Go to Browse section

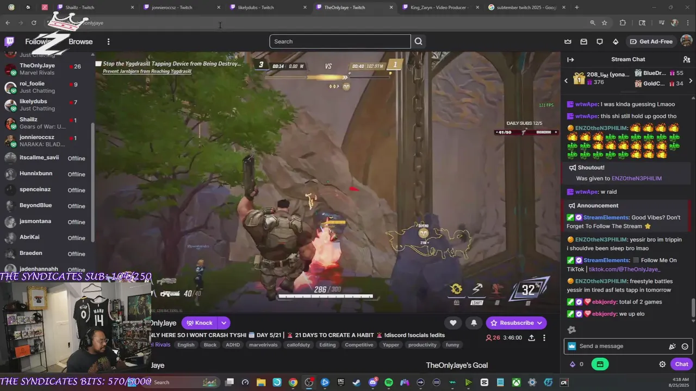click(80, 41)
